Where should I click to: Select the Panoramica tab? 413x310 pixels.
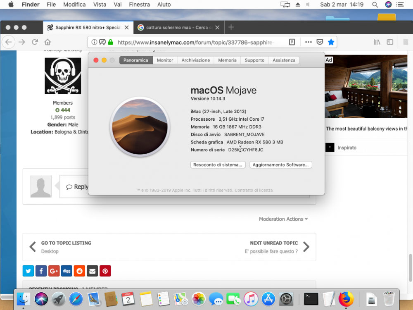tap(136, 60)
